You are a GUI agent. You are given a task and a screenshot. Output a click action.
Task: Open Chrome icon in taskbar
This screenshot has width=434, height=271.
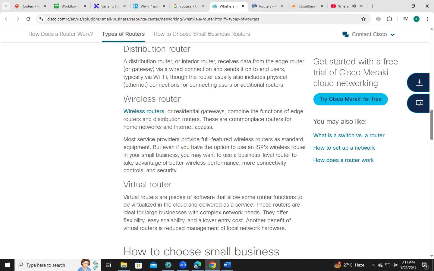212,265
